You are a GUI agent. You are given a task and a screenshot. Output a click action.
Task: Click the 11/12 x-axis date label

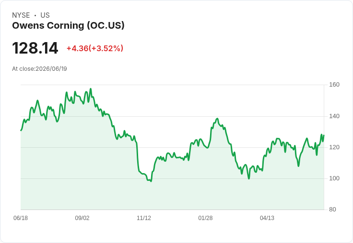coord(144,218)
